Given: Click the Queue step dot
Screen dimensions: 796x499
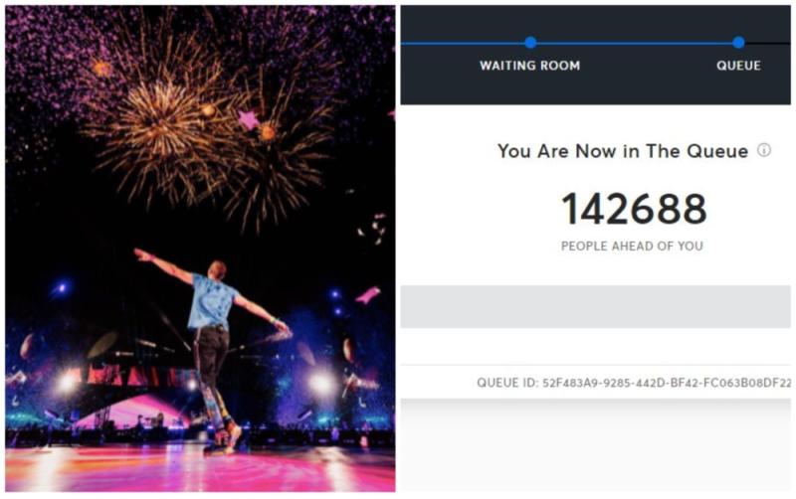Looking at the screenshot, I should (738, 43).
